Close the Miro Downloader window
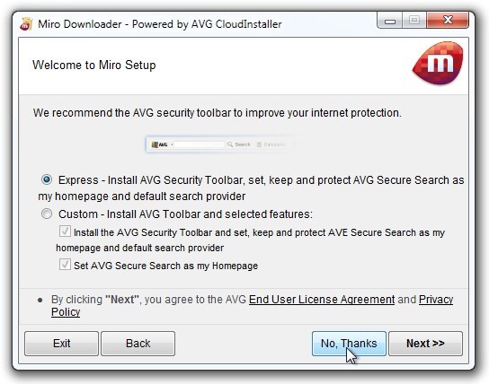 (x=448, y=21)
